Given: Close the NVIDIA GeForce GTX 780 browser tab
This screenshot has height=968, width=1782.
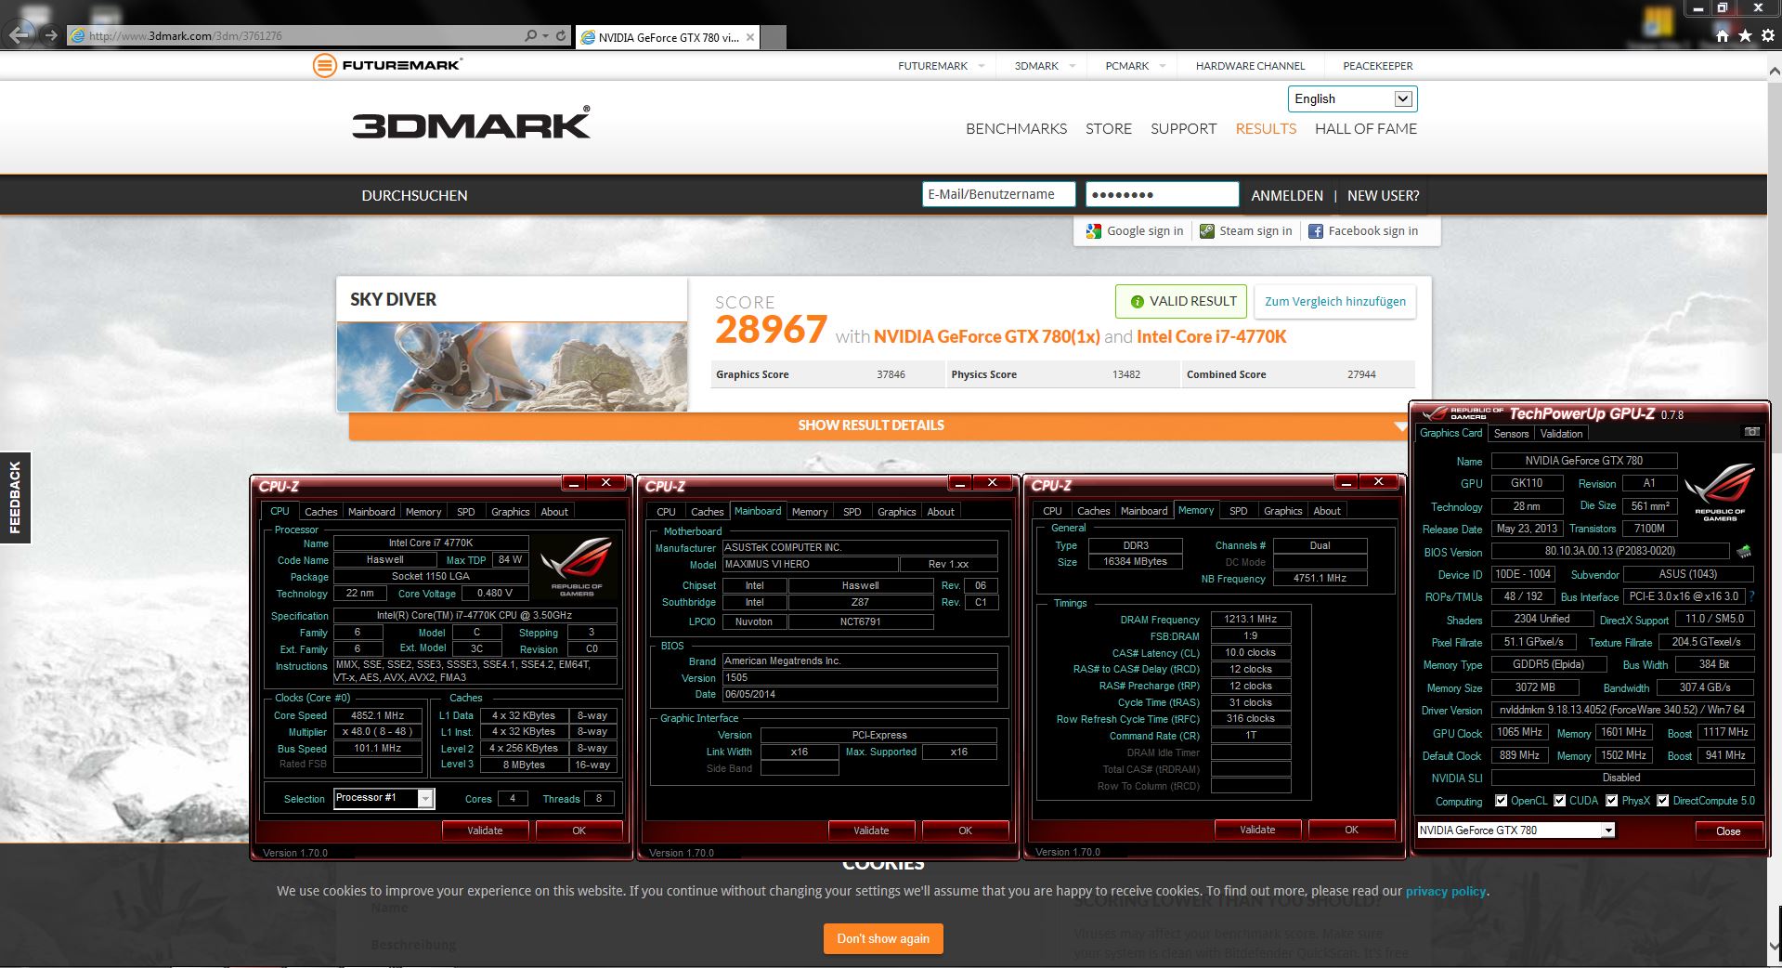Looking at the screenshot, I should [750, 37].
